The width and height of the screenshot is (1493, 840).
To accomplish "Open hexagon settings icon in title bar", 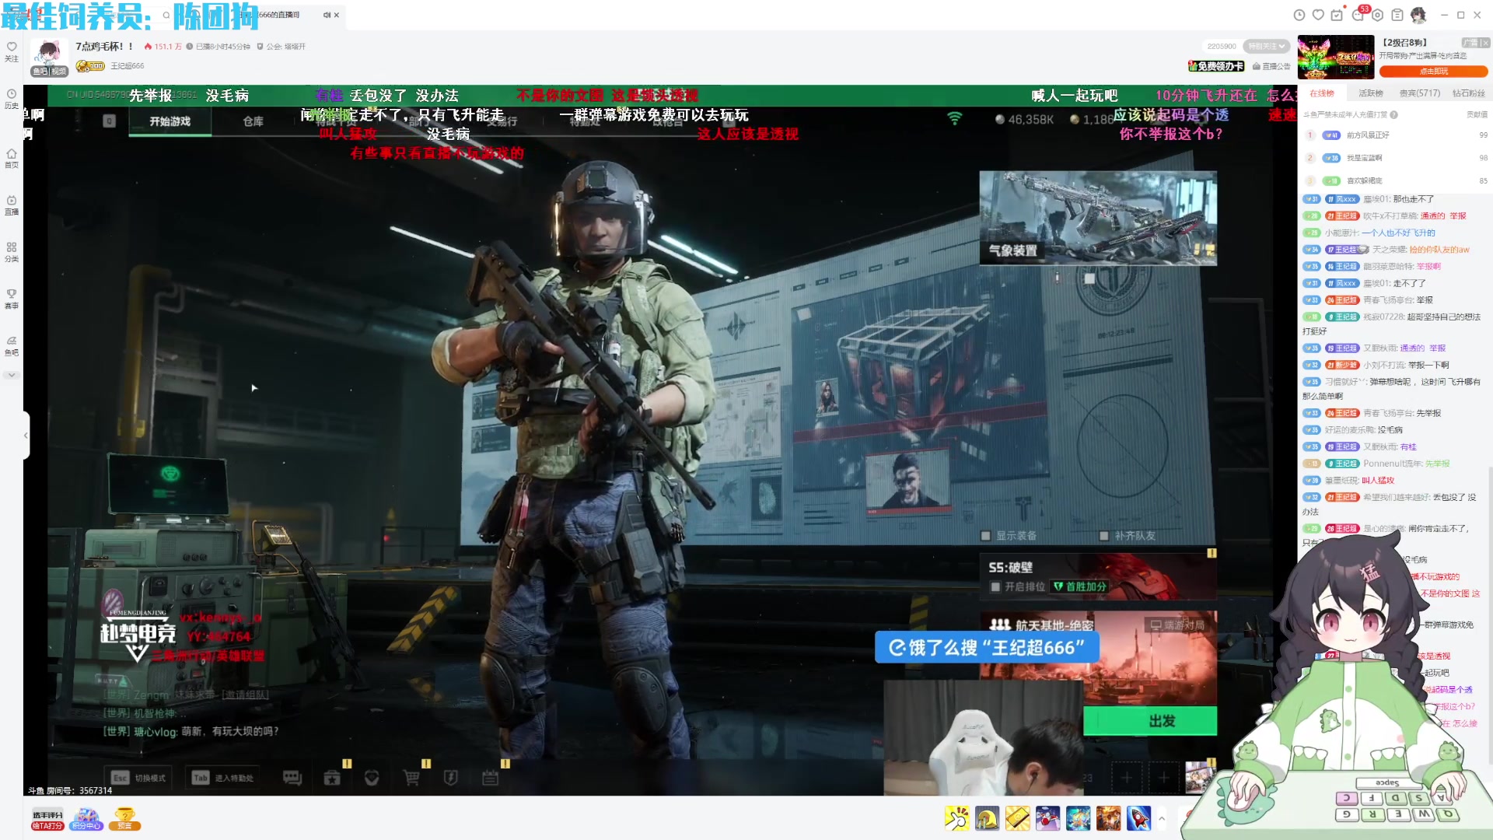I will 1377,15.
